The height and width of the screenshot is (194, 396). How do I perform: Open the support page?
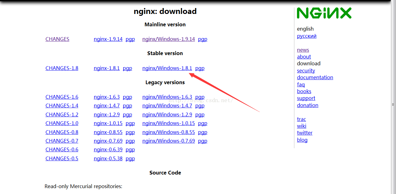[x=306, y=98]
